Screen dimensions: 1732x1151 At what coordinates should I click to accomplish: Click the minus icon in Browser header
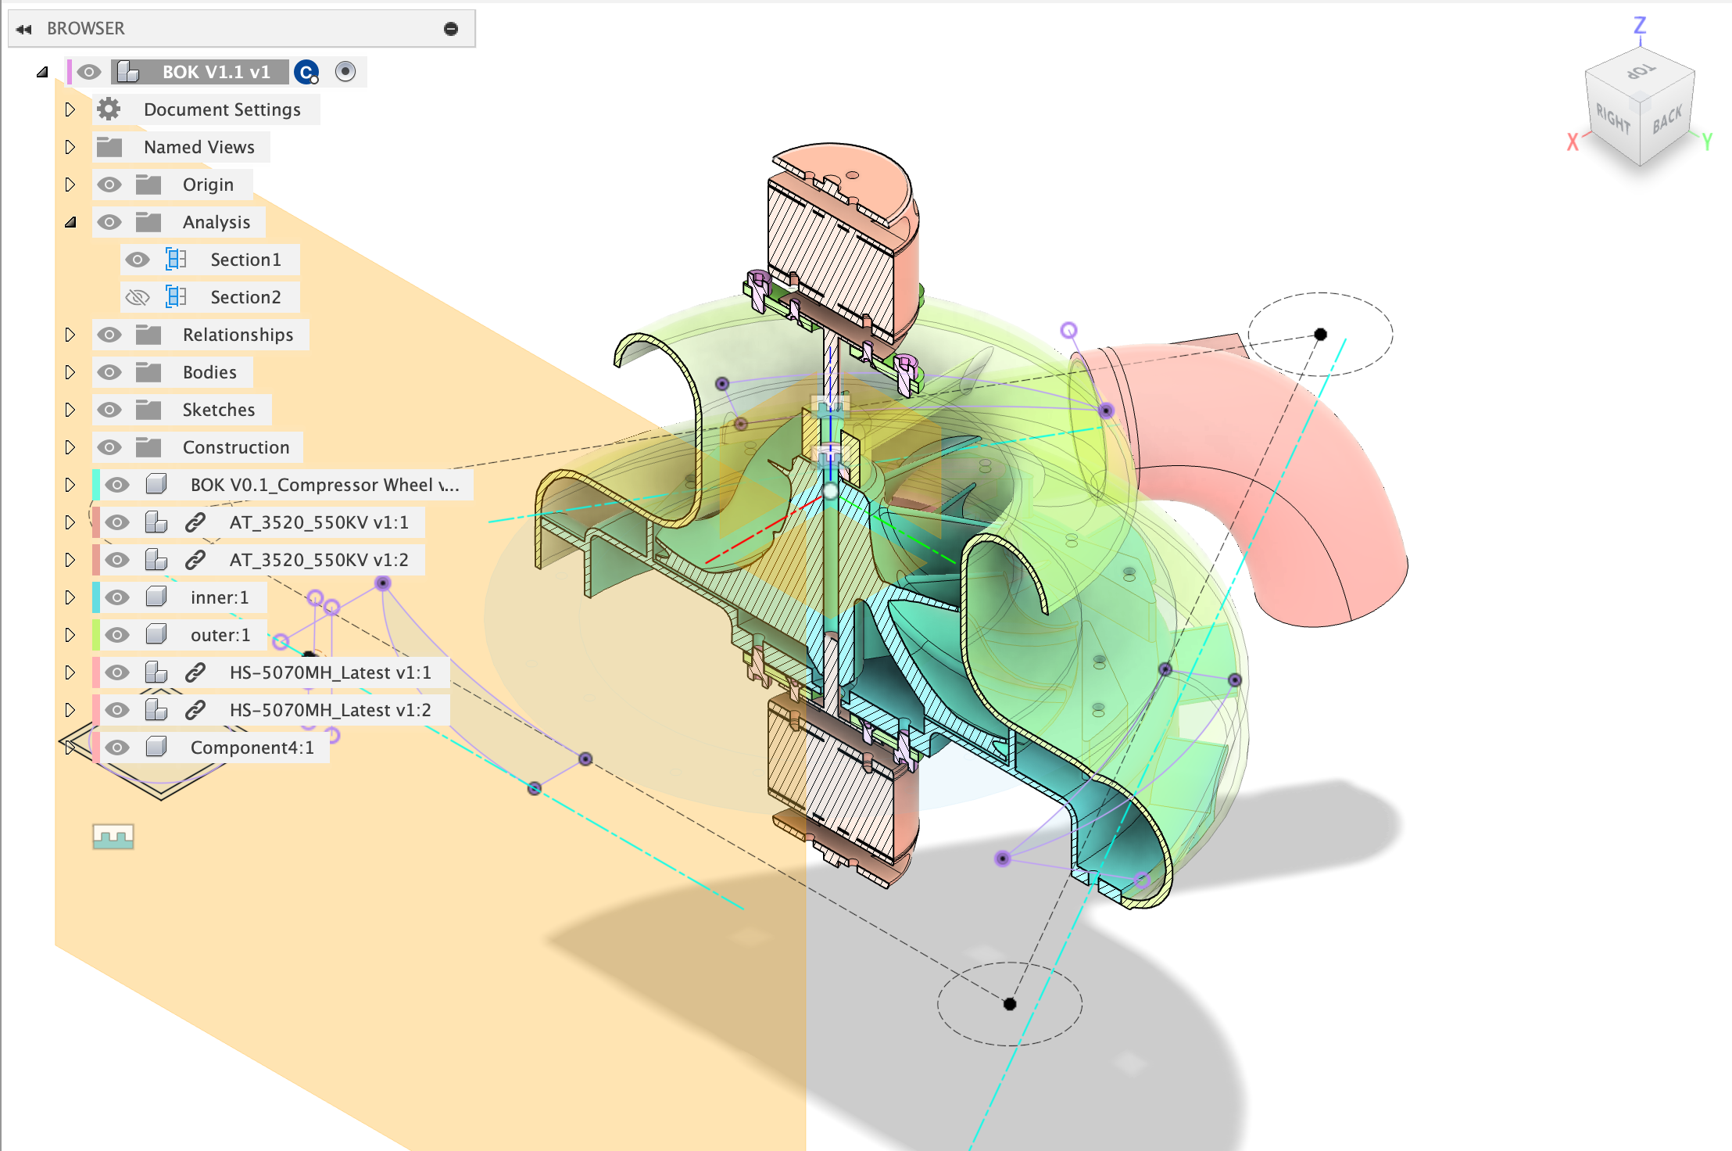451,29
